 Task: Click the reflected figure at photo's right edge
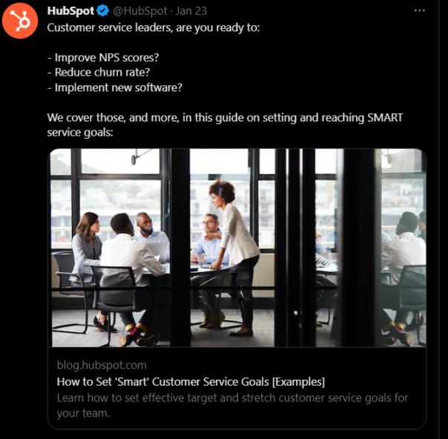pos(404,267)
